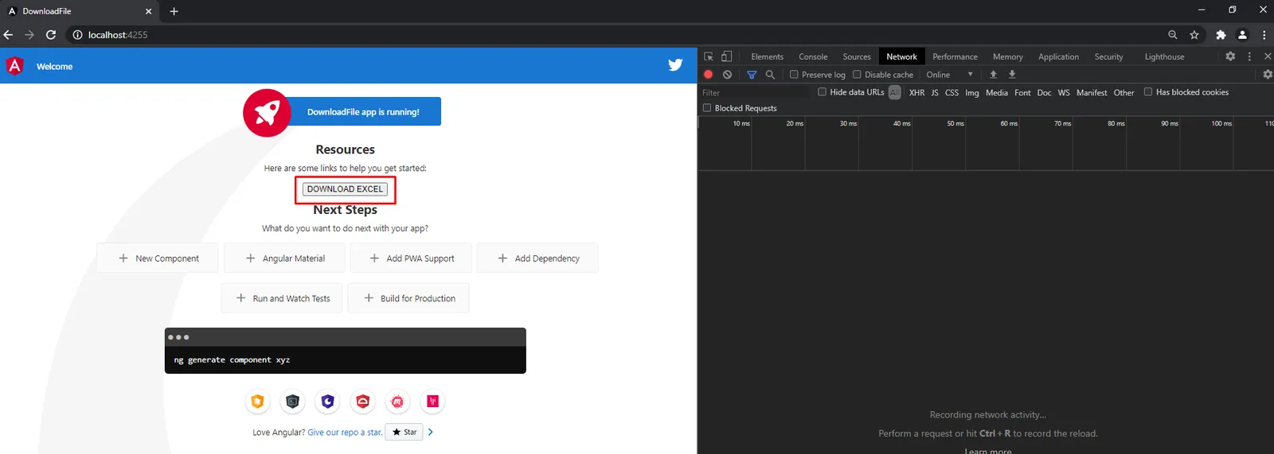The image size is (1274, 454).
Task: Activate the DevTools inspect element picker
Action: click(708, 56)
